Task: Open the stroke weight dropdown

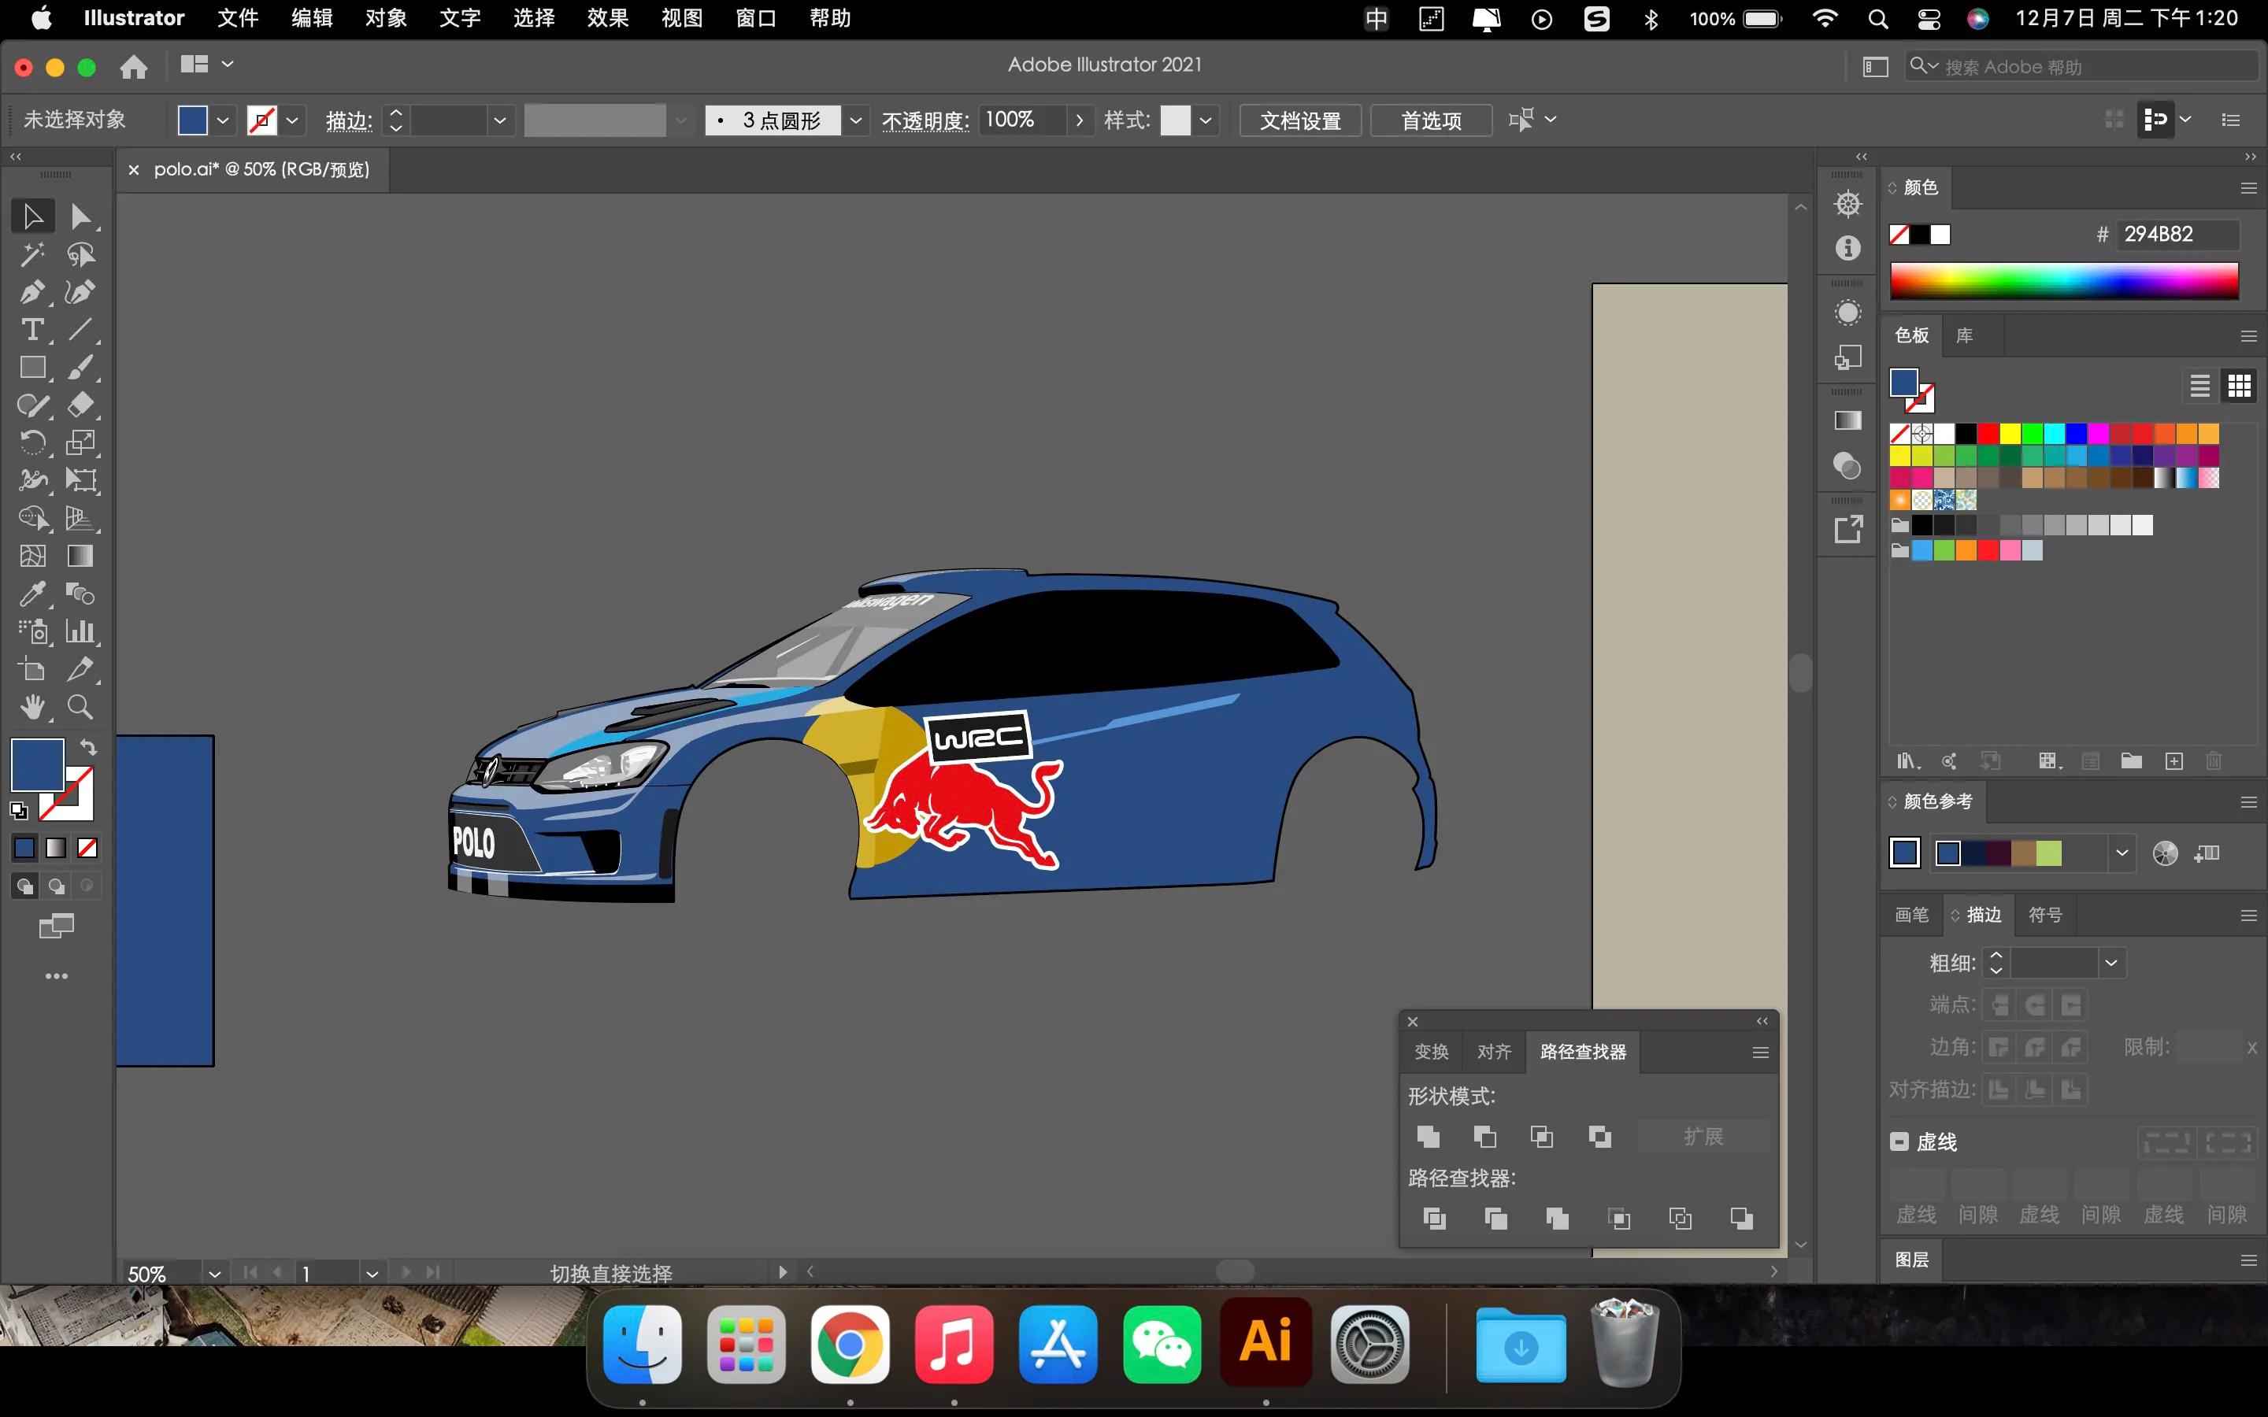Action: coord(499,120)
